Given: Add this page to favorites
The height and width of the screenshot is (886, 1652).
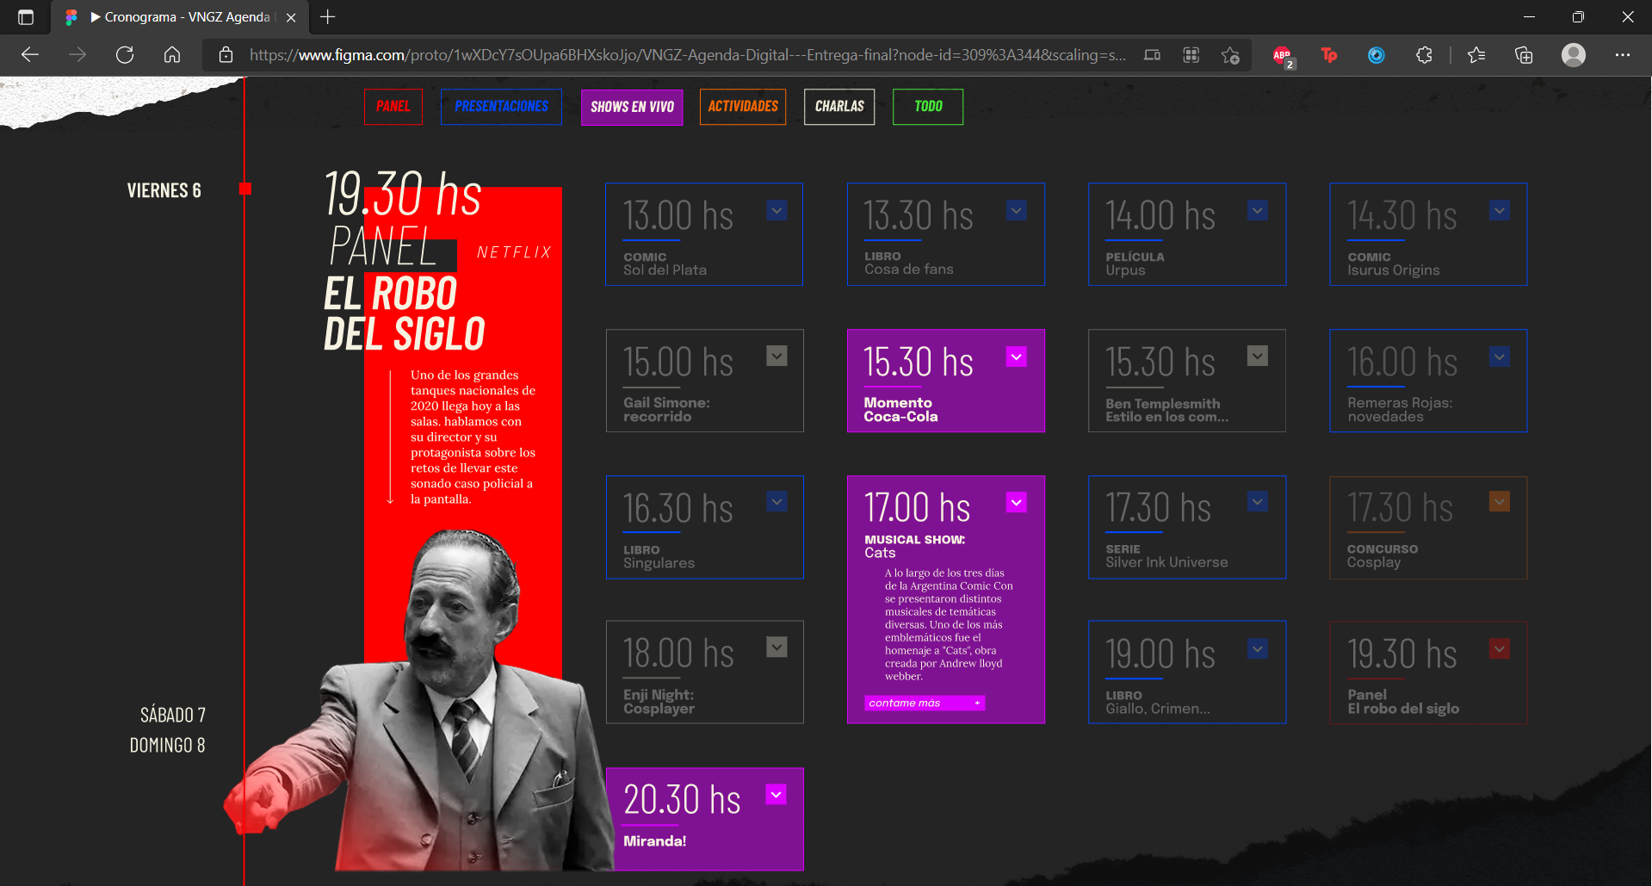Looking at the screenshot, I should point(1230,55).
